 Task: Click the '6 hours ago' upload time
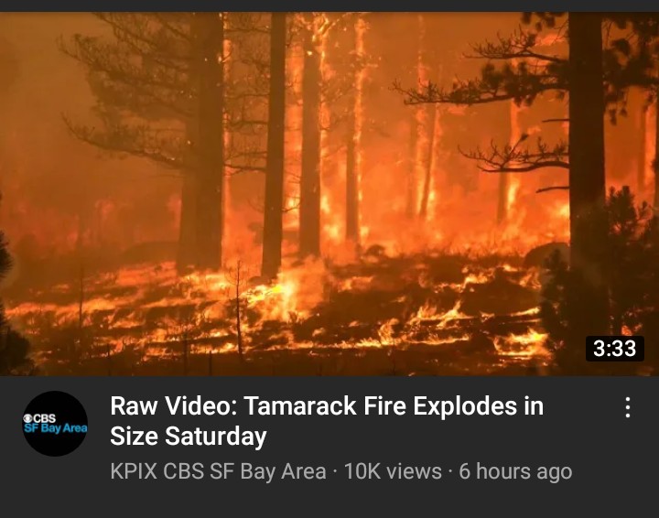click(515, 471)
